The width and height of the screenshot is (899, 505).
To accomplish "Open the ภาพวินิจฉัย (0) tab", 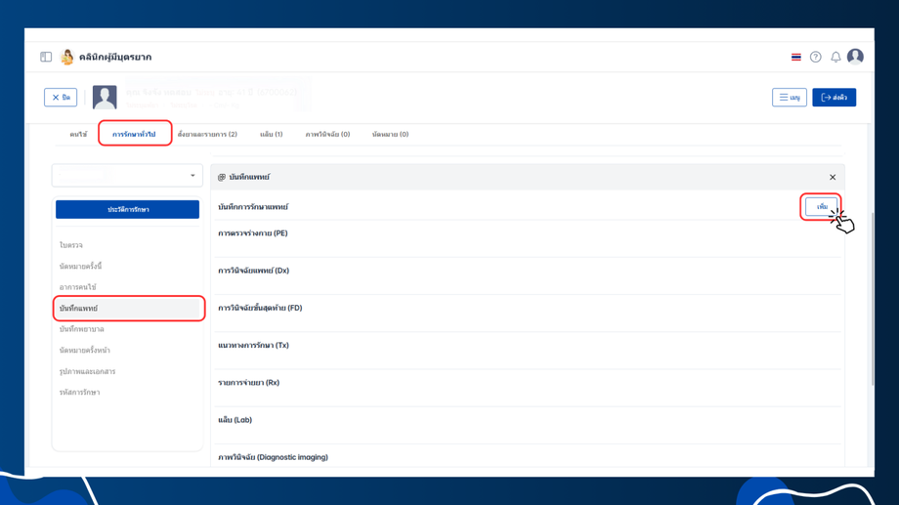I will [327, 134].
